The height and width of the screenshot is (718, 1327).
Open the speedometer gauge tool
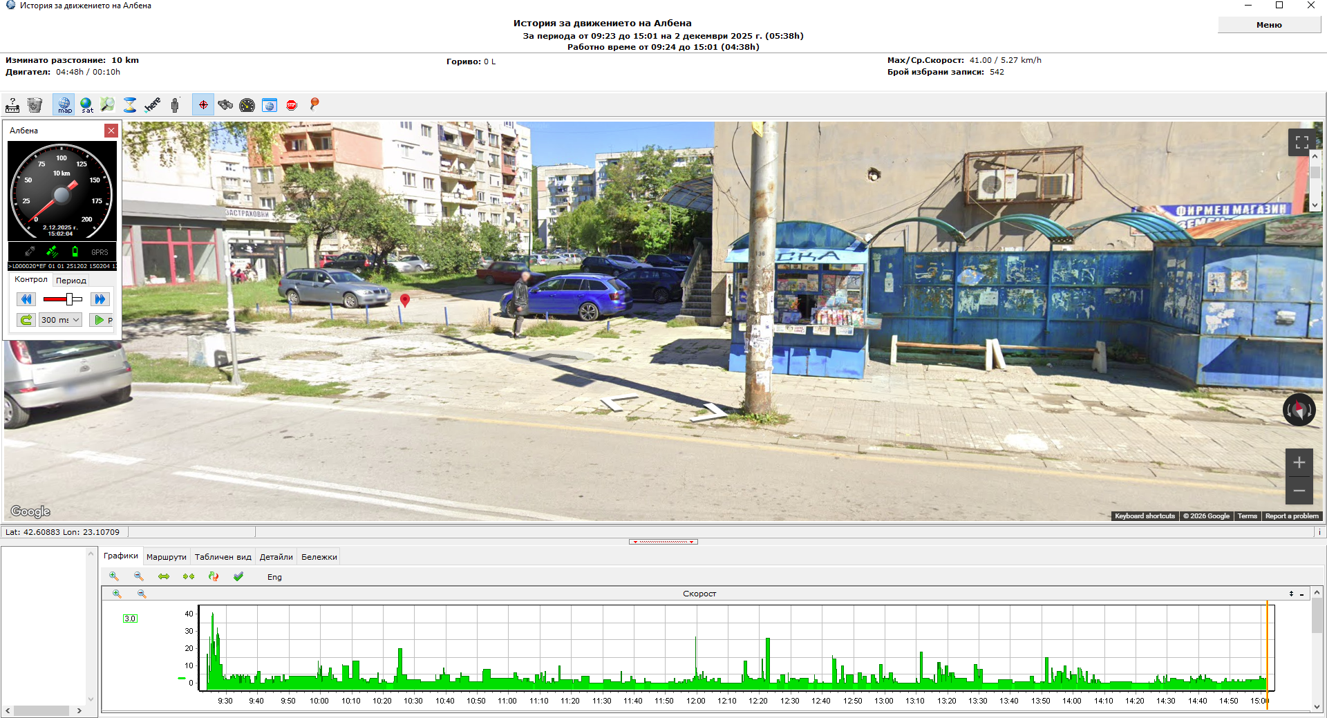pyautogui.click(x=247, y=105)
